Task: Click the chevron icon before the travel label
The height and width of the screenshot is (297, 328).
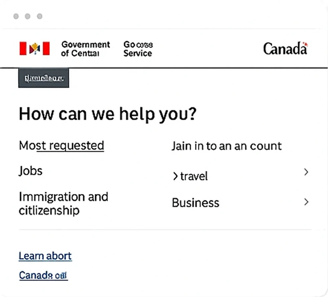Action: coord(175,176)
